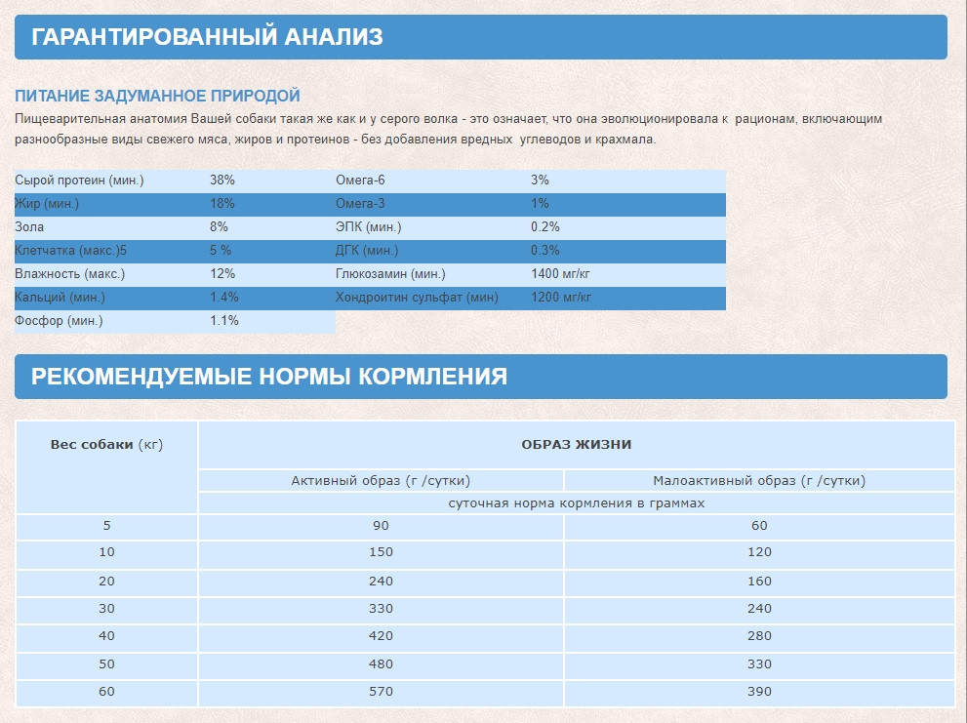Click the Кальций (мин.) label
The height and width of the screenshot is (723, 967).
coord(60,298)
